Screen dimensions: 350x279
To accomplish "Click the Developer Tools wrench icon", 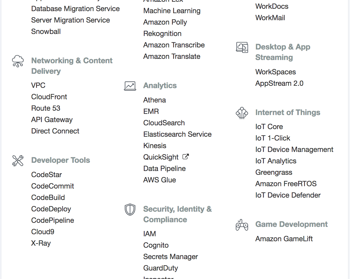I will [18, 161].
